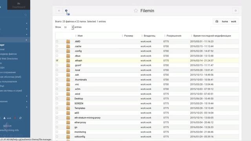Star Filemin as a favorite
Viewport: 251px width, 141px height.
click(x=136, y=11)
